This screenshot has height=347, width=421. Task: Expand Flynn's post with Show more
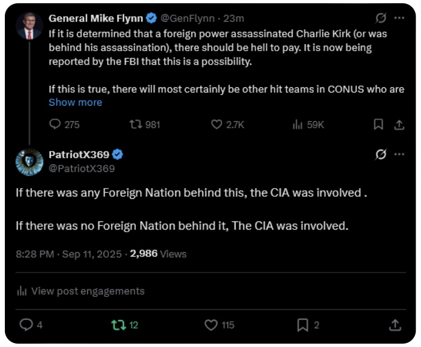click(75, 102)
